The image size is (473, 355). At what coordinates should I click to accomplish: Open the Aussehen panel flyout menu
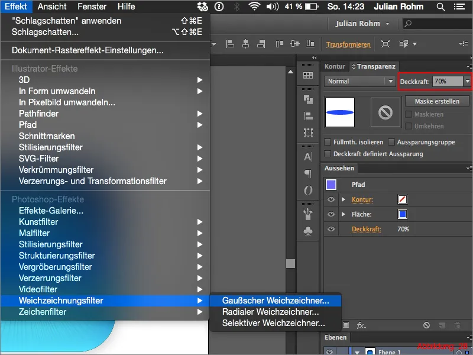(468, 168)
